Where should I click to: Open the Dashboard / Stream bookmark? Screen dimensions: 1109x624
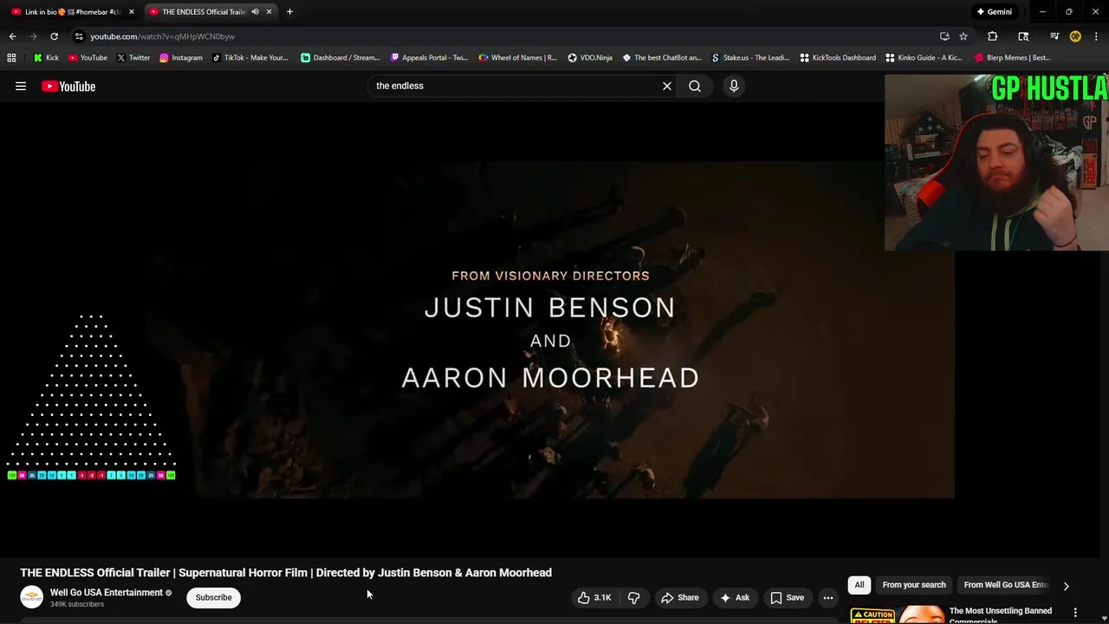pos(340,57)
